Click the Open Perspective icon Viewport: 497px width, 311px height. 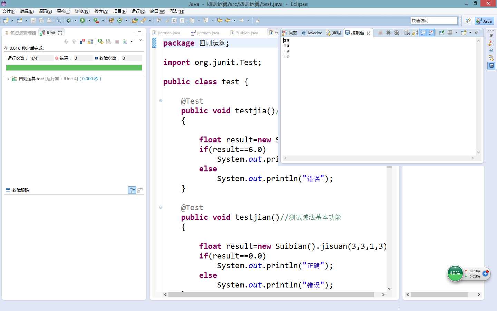[x=468, y=21]
